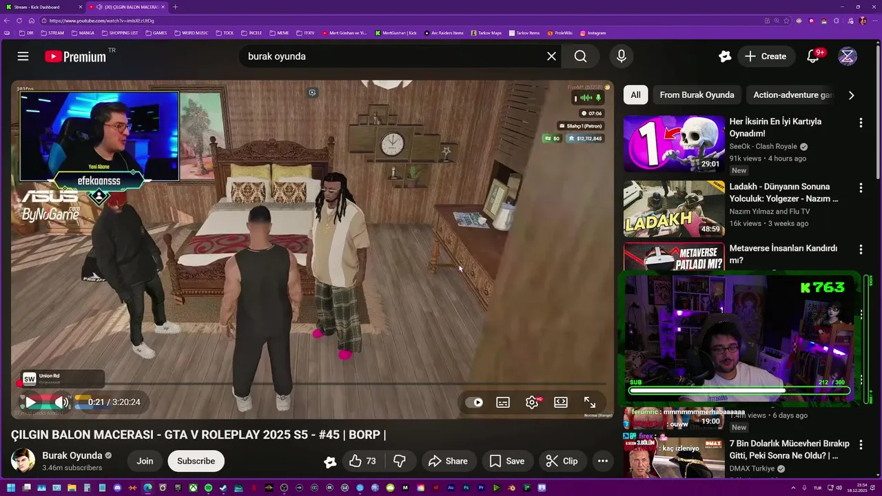Open the Arc Raiders Items bookmark

444,32
